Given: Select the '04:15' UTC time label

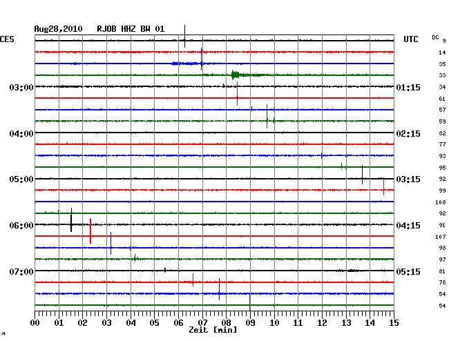Looking at the screenshot, I should pyautogui.click(x=408, y=226).
